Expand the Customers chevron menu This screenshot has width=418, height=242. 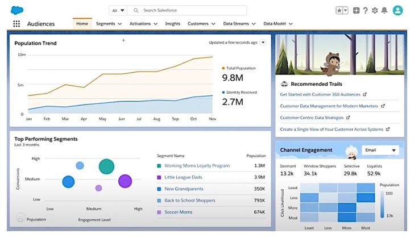point(213,24)
